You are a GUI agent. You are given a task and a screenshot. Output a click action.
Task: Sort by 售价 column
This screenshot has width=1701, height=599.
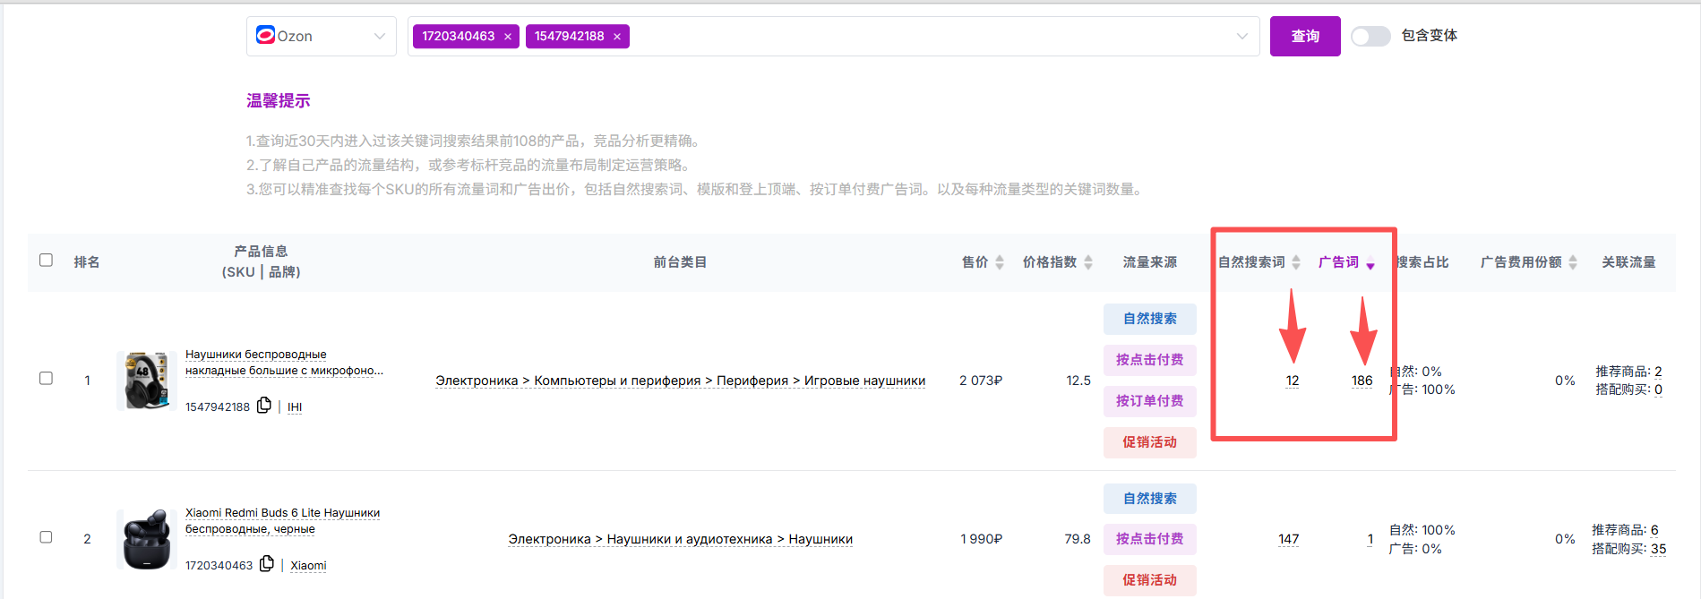[x=1000, y=262]
